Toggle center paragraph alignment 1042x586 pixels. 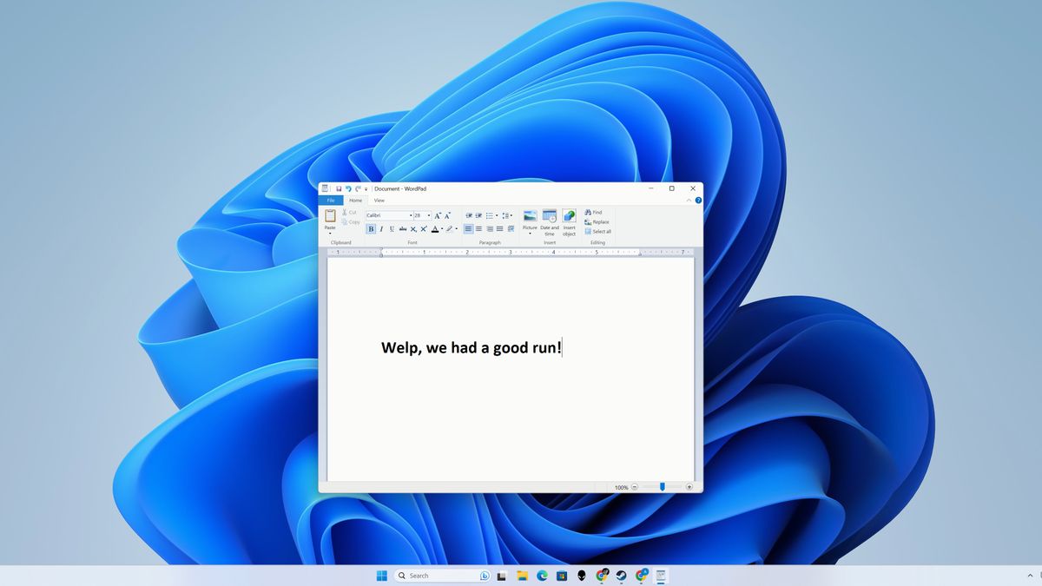click(478, 228)
